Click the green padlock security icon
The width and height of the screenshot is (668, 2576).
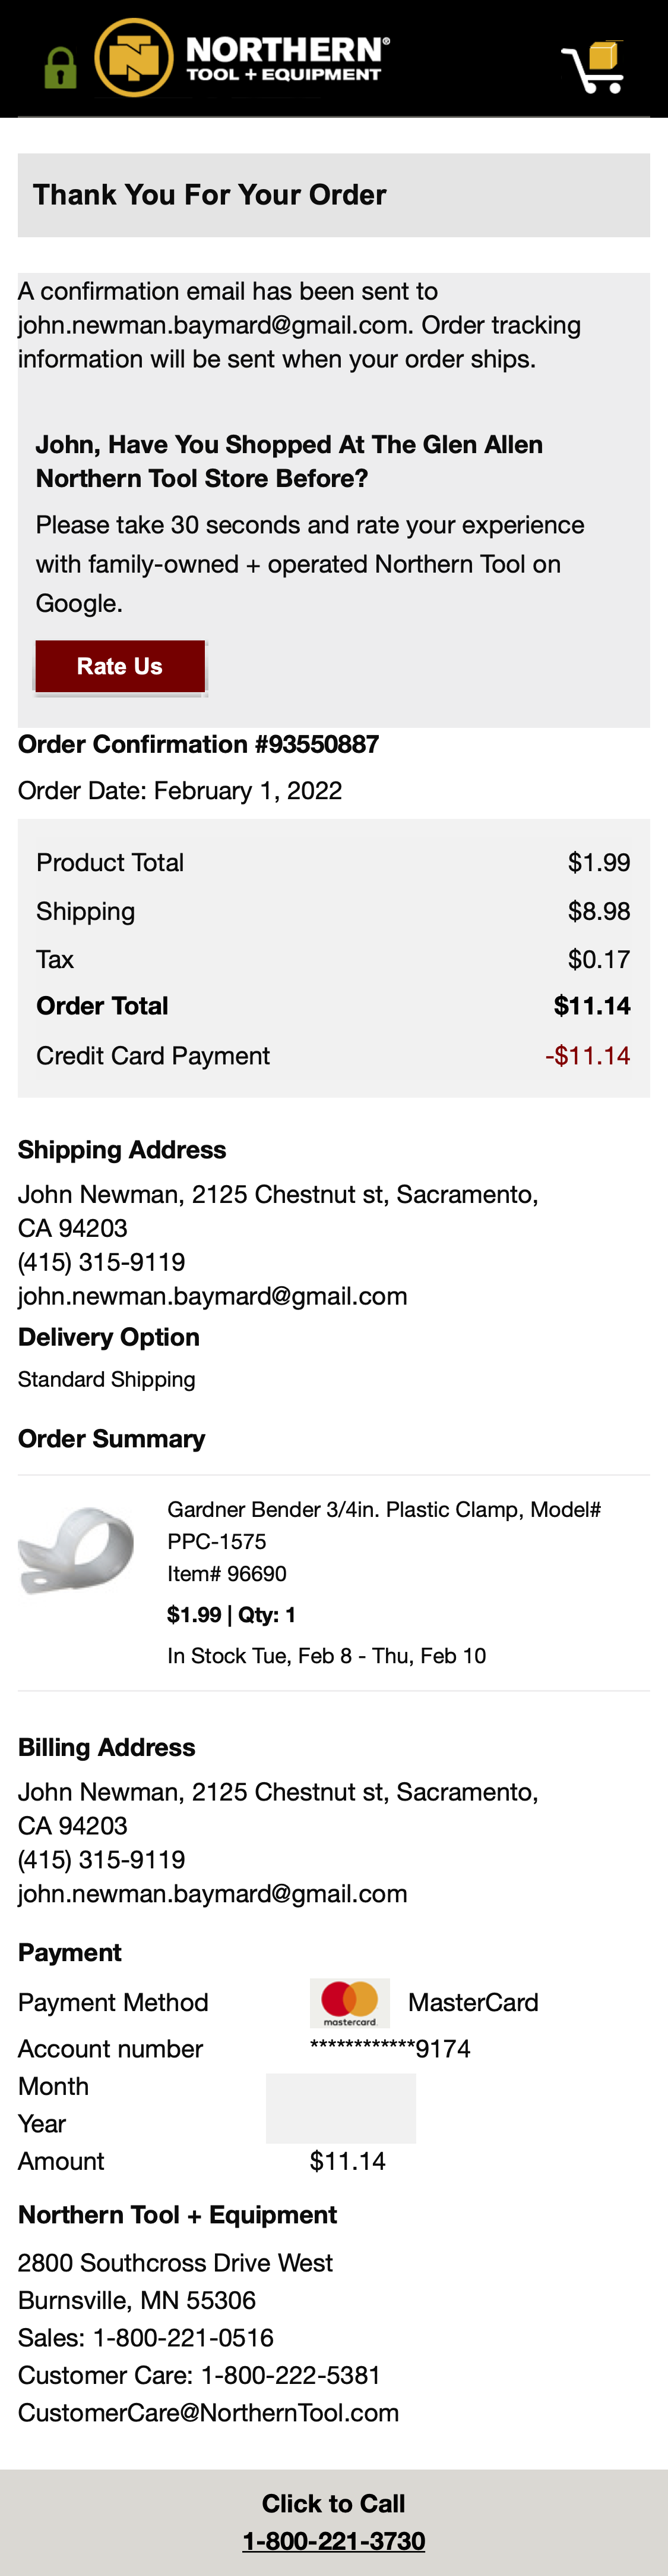pos(60,67)
